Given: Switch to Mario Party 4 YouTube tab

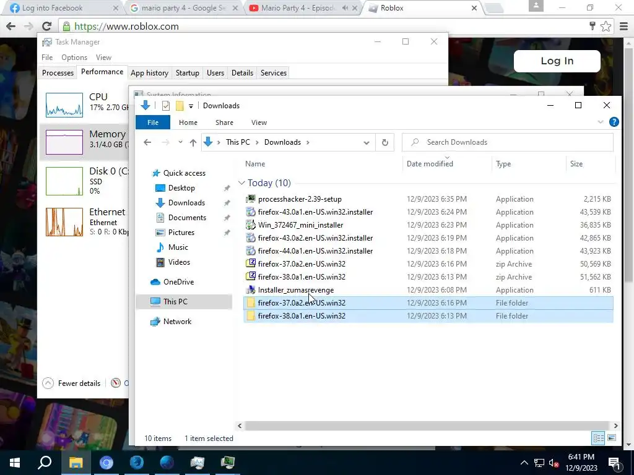Looking at the screenshot, I should [x=298, y=7].
